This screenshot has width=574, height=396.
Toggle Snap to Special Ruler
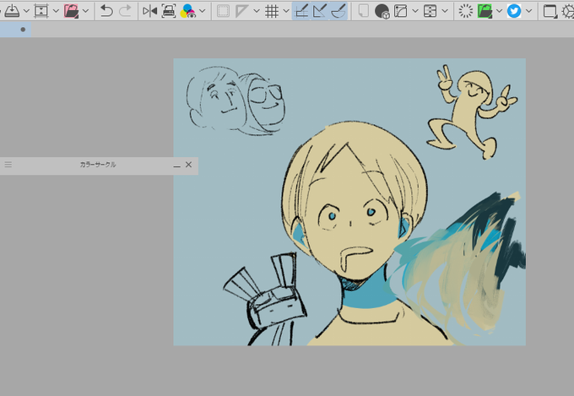pyautogui.click(x=320, y=11)
